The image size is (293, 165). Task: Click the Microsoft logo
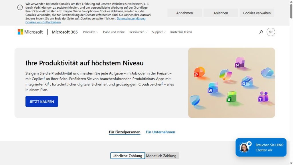click(30, 32)
